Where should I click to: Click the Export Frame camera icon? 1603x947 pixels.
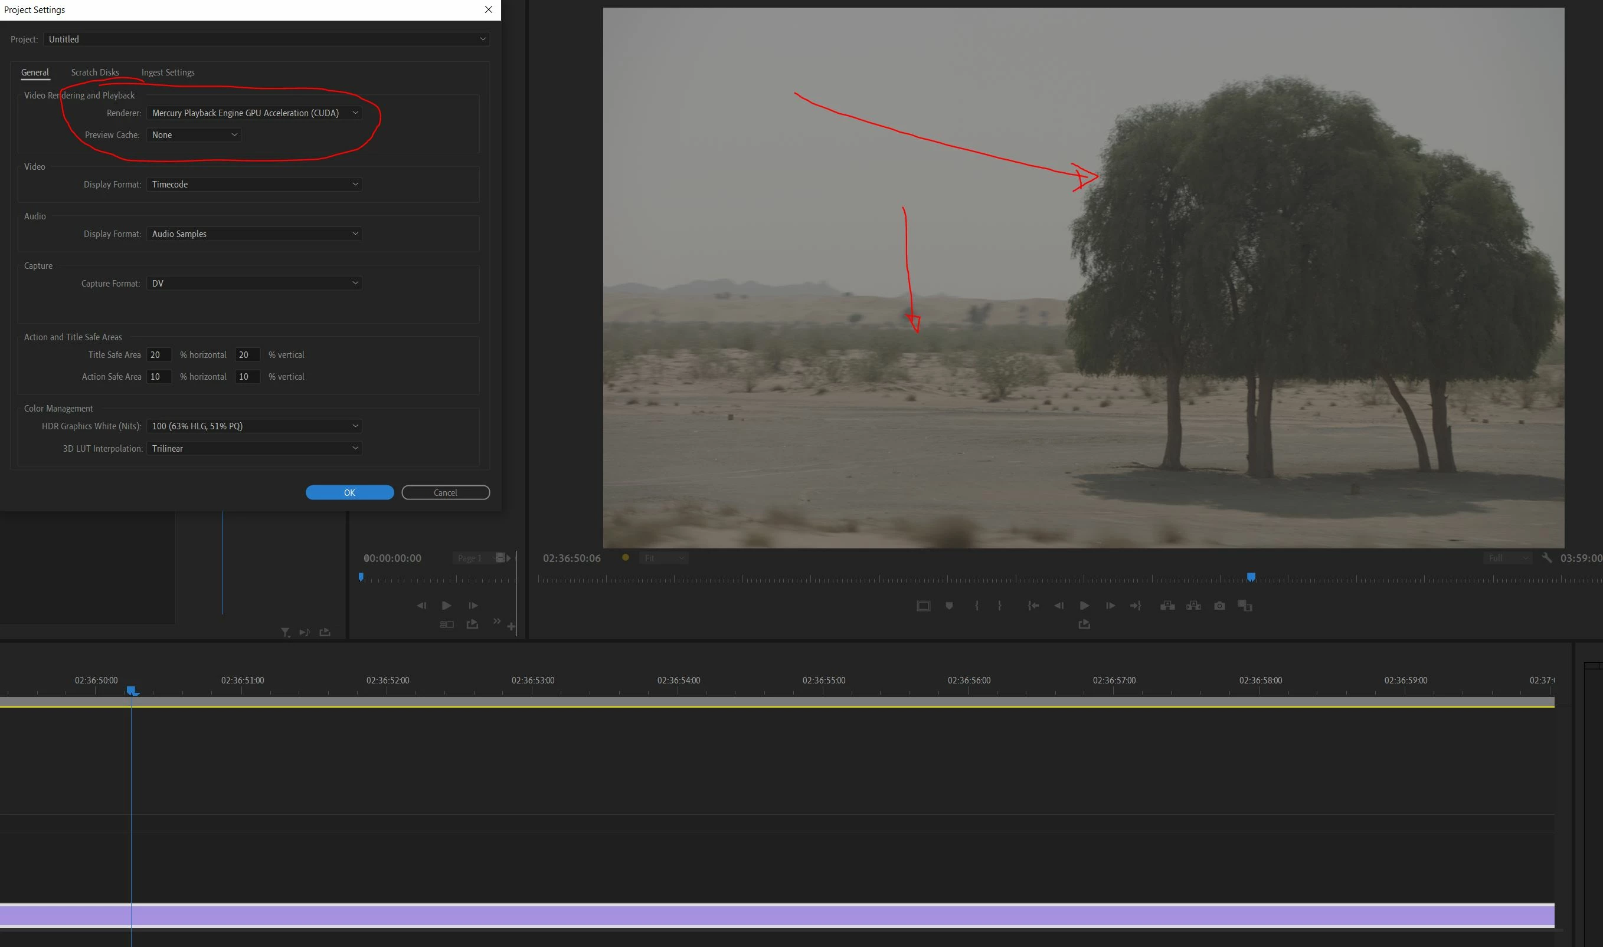pyautogui.click(x=1219, y=606)
